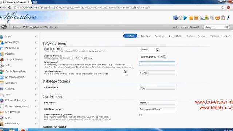Open the clipboard task list icon

(x=222, y=18)
